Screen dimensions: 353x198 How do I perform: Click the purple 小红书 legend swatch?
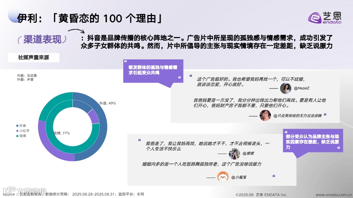point(17,131)
